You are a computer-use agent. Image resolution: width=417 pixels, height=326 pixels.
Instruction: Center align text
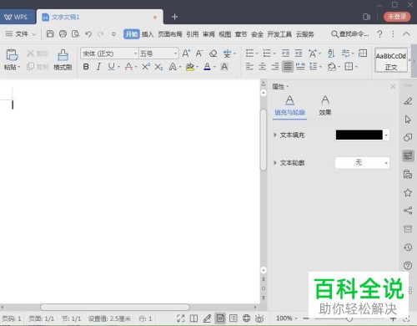point(262,67)
